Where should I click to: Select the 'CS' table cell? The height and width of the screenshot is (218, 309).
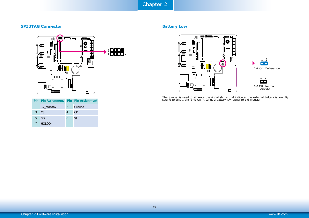52,112
